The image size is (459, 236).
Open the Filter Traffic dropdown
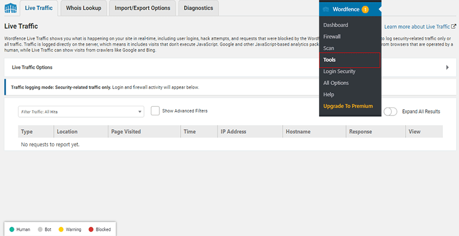(81, 111)
